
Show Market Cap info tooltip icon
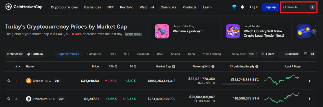tap(174, 67)
